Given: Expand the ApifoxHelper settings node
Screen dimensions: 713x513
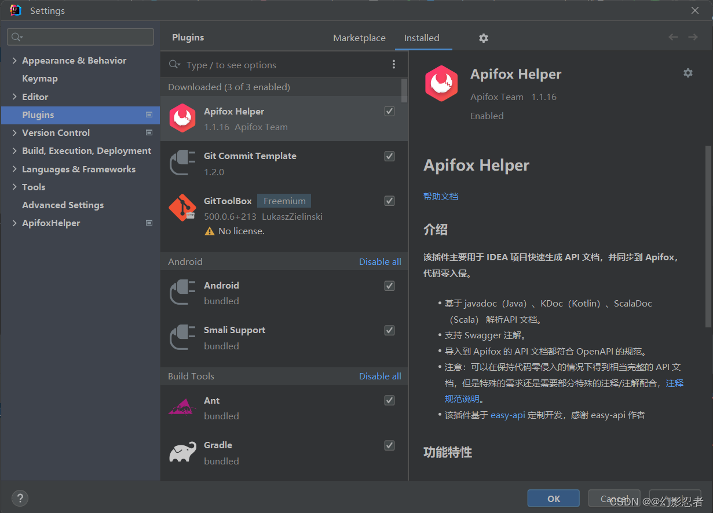Looking at the screenshot, I should [x=14, y=223].
